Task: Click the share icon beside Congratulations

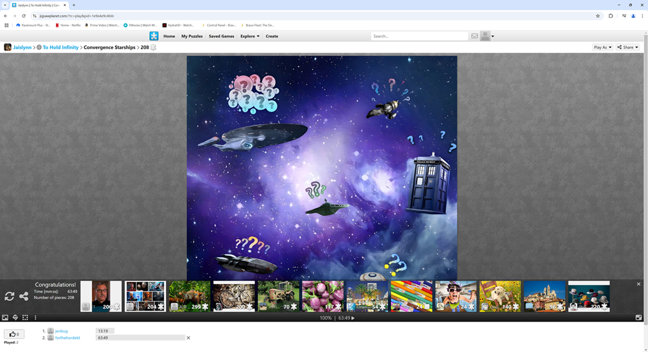Action: click(x=24, y=296)
